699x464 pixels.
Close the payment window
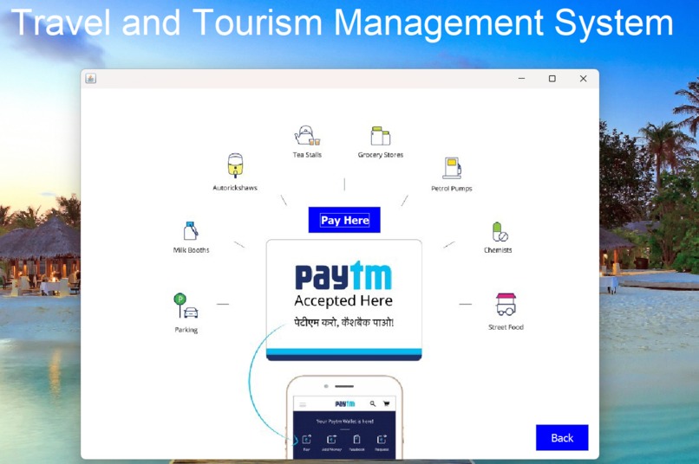[583, 79]
